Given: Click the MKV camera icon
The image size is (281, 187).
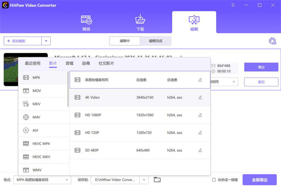Looking at the screenshot, I should click(x=26, y=104).
